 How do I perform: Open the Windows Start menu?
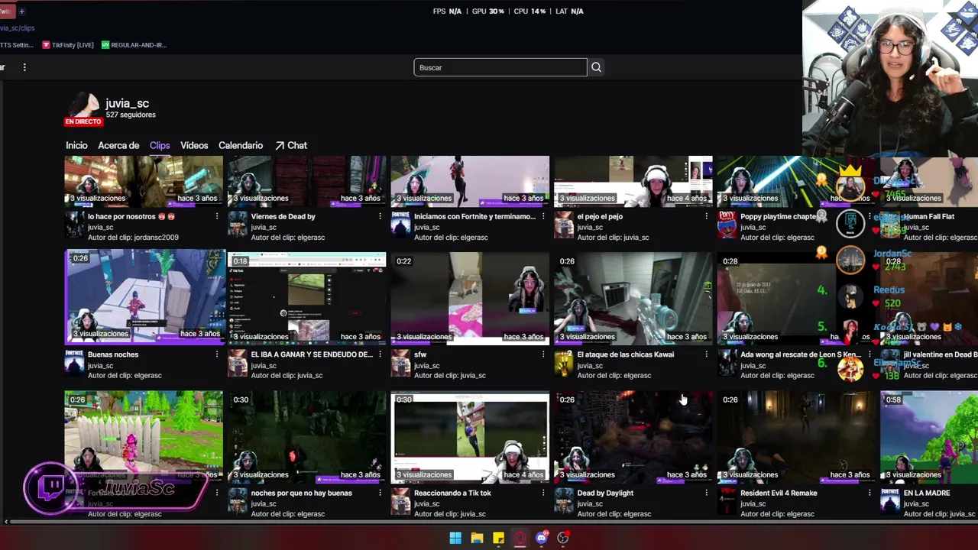[455, 538]
